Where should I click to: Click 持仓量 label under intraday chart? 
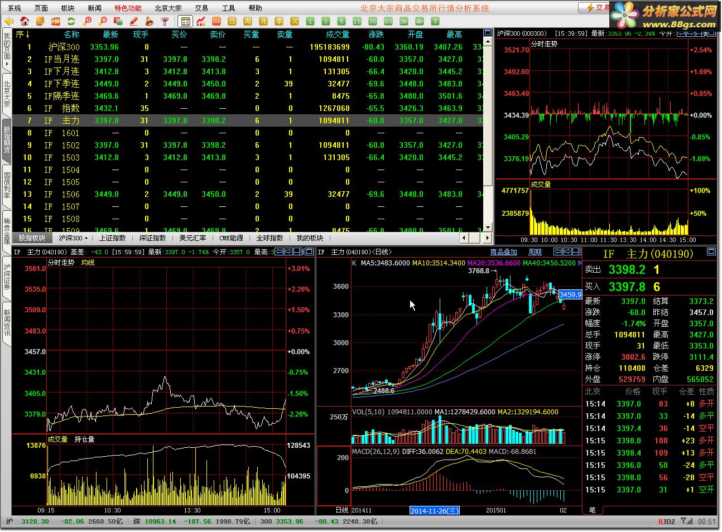click(85, 439)
